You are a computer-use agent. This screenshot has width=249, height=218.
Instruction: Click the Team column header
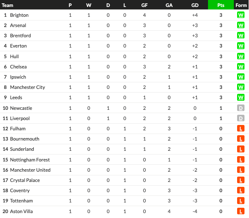[x=7, y=5]
